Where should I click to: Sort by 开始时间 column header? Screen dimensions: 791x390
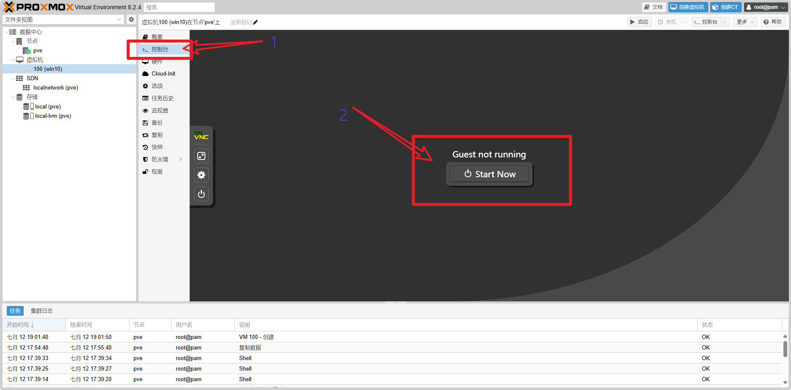click(34, 325)
